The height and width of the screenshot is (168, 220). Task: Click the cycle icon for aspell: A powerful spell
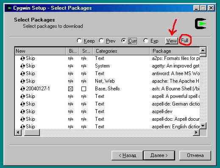click(22, 96)
